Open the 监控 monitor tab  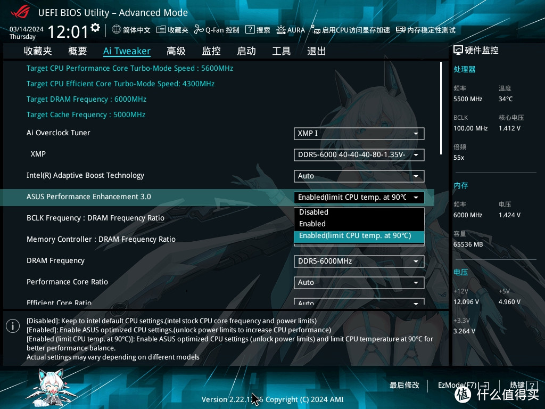point(211,51)
